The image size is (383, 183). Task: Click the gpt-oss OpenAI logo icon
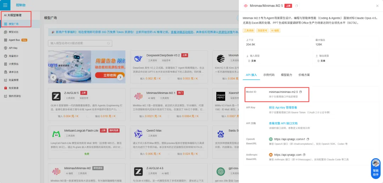(x=221, y=172)
